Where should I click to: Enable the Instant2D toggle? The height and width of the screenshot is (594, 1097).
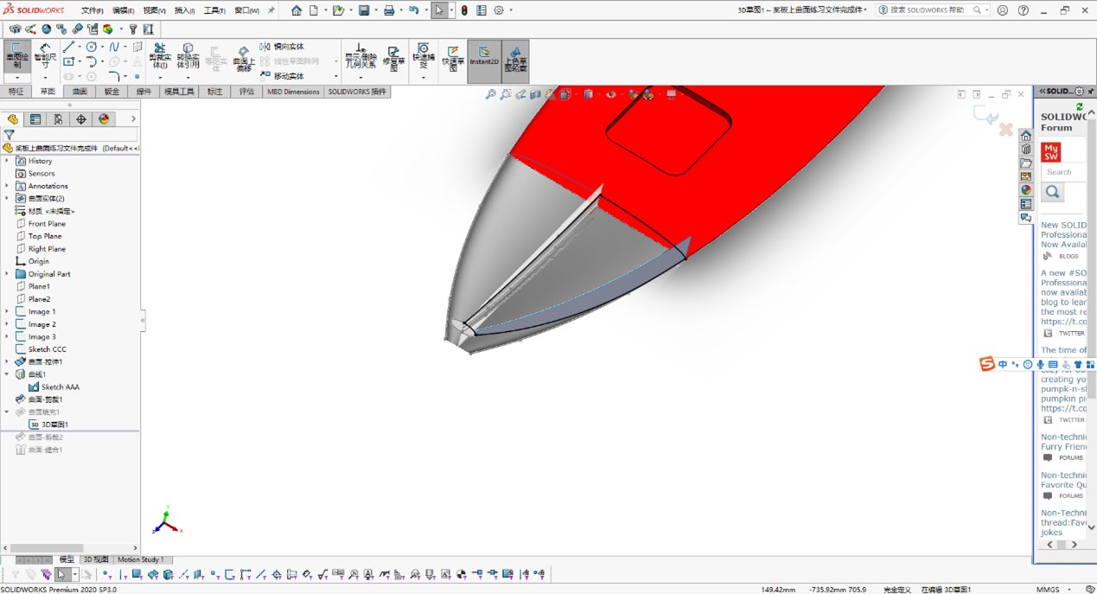484,54
